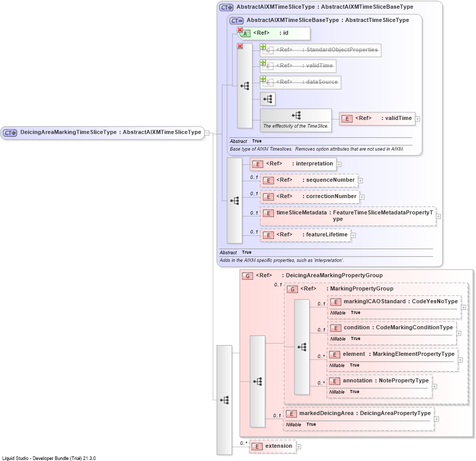The height and width of the screenshot is (461, 476).
Task: Expand the sequenceNumber element
Action: 360,181
